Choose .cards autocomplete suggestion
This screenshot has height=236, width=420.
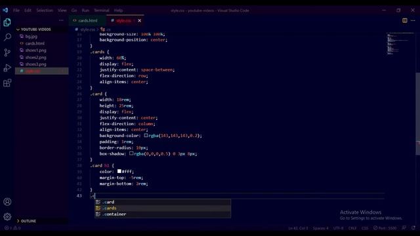[x=163, y=208]
